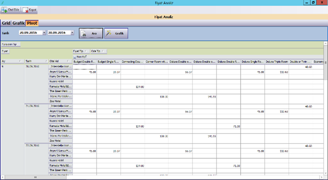Click the Ay row field header
This screenshot has width=328, height=180.
click(12, 61)
